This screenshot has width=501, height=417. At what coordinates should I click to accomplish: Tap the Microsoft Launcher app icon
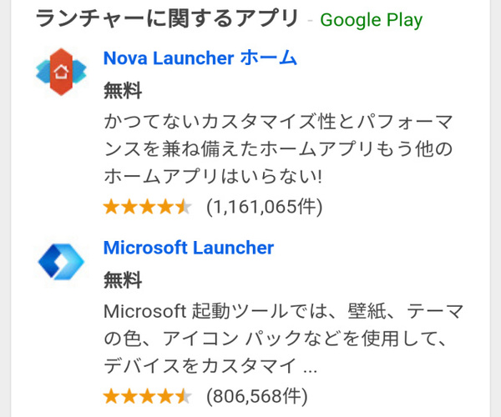click(x=61, y=262)
